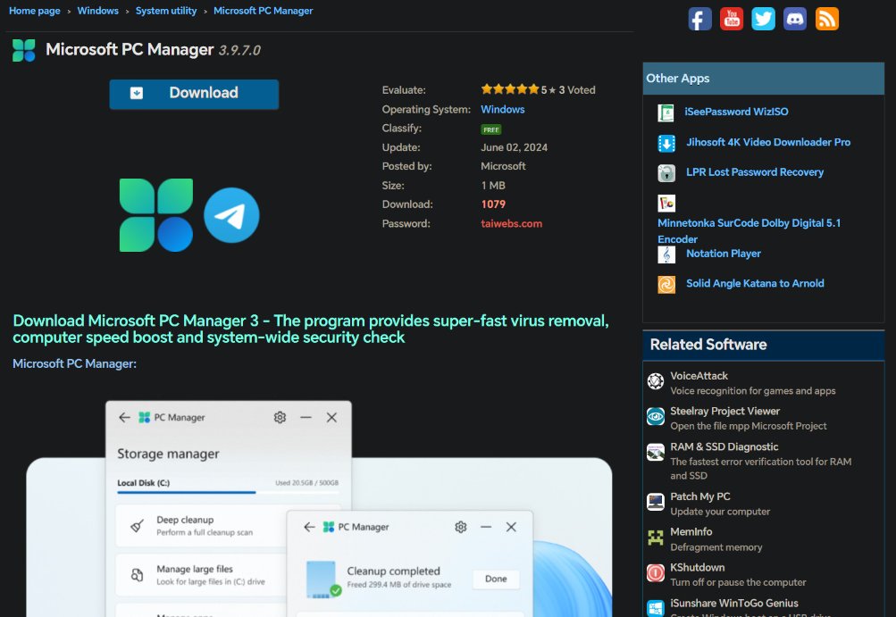The width and height of the screenshot is (896, 617).
Task: Click the Manage large files icon
Action: pos(138,575)
